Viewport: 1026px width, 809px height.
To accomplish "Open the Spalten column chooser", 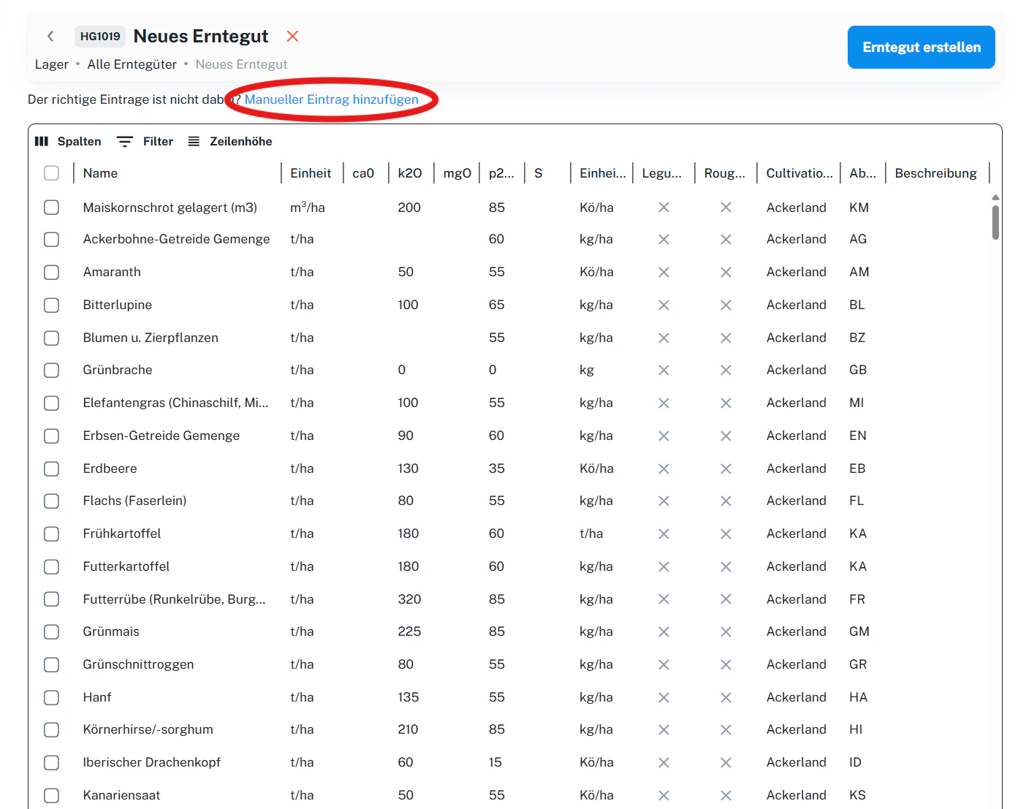I will 68,141.
